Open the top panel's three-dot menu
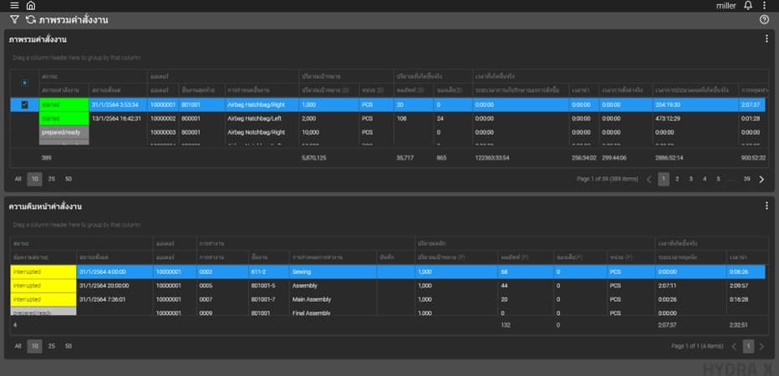 coord(766,38)
